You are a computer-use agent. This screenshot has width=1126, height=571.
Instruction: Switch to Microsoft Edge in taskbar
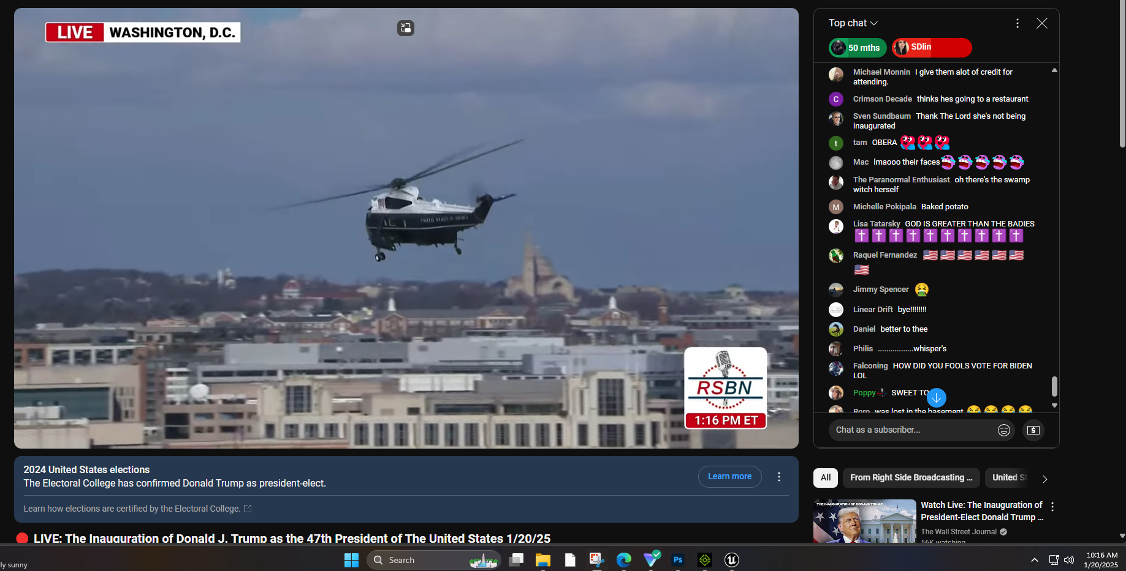[x=623, y=560]
